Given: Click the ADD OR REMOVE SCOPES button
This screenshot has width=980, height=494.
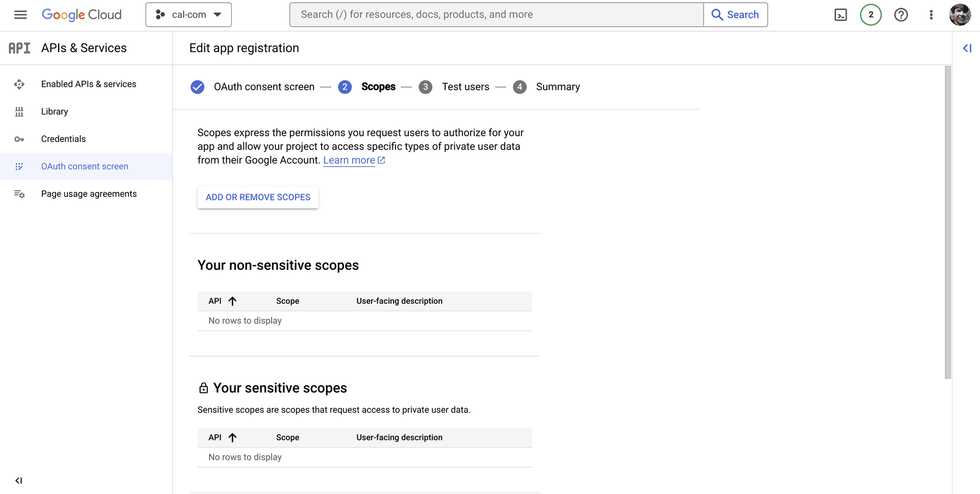Looking at the screenshot, I should pos(258,197).
